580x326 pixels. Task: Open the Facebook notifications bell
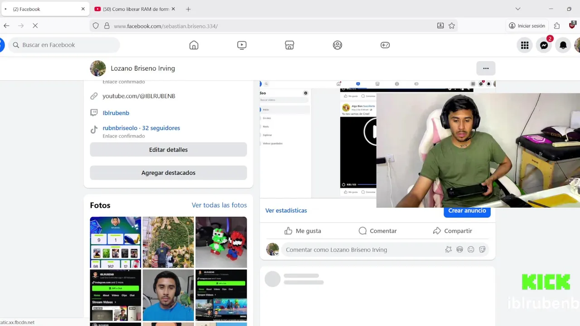point(563,45)
